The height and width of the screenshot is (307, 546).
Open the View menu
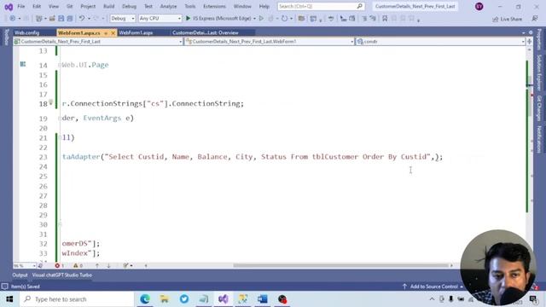pos(53,6)
